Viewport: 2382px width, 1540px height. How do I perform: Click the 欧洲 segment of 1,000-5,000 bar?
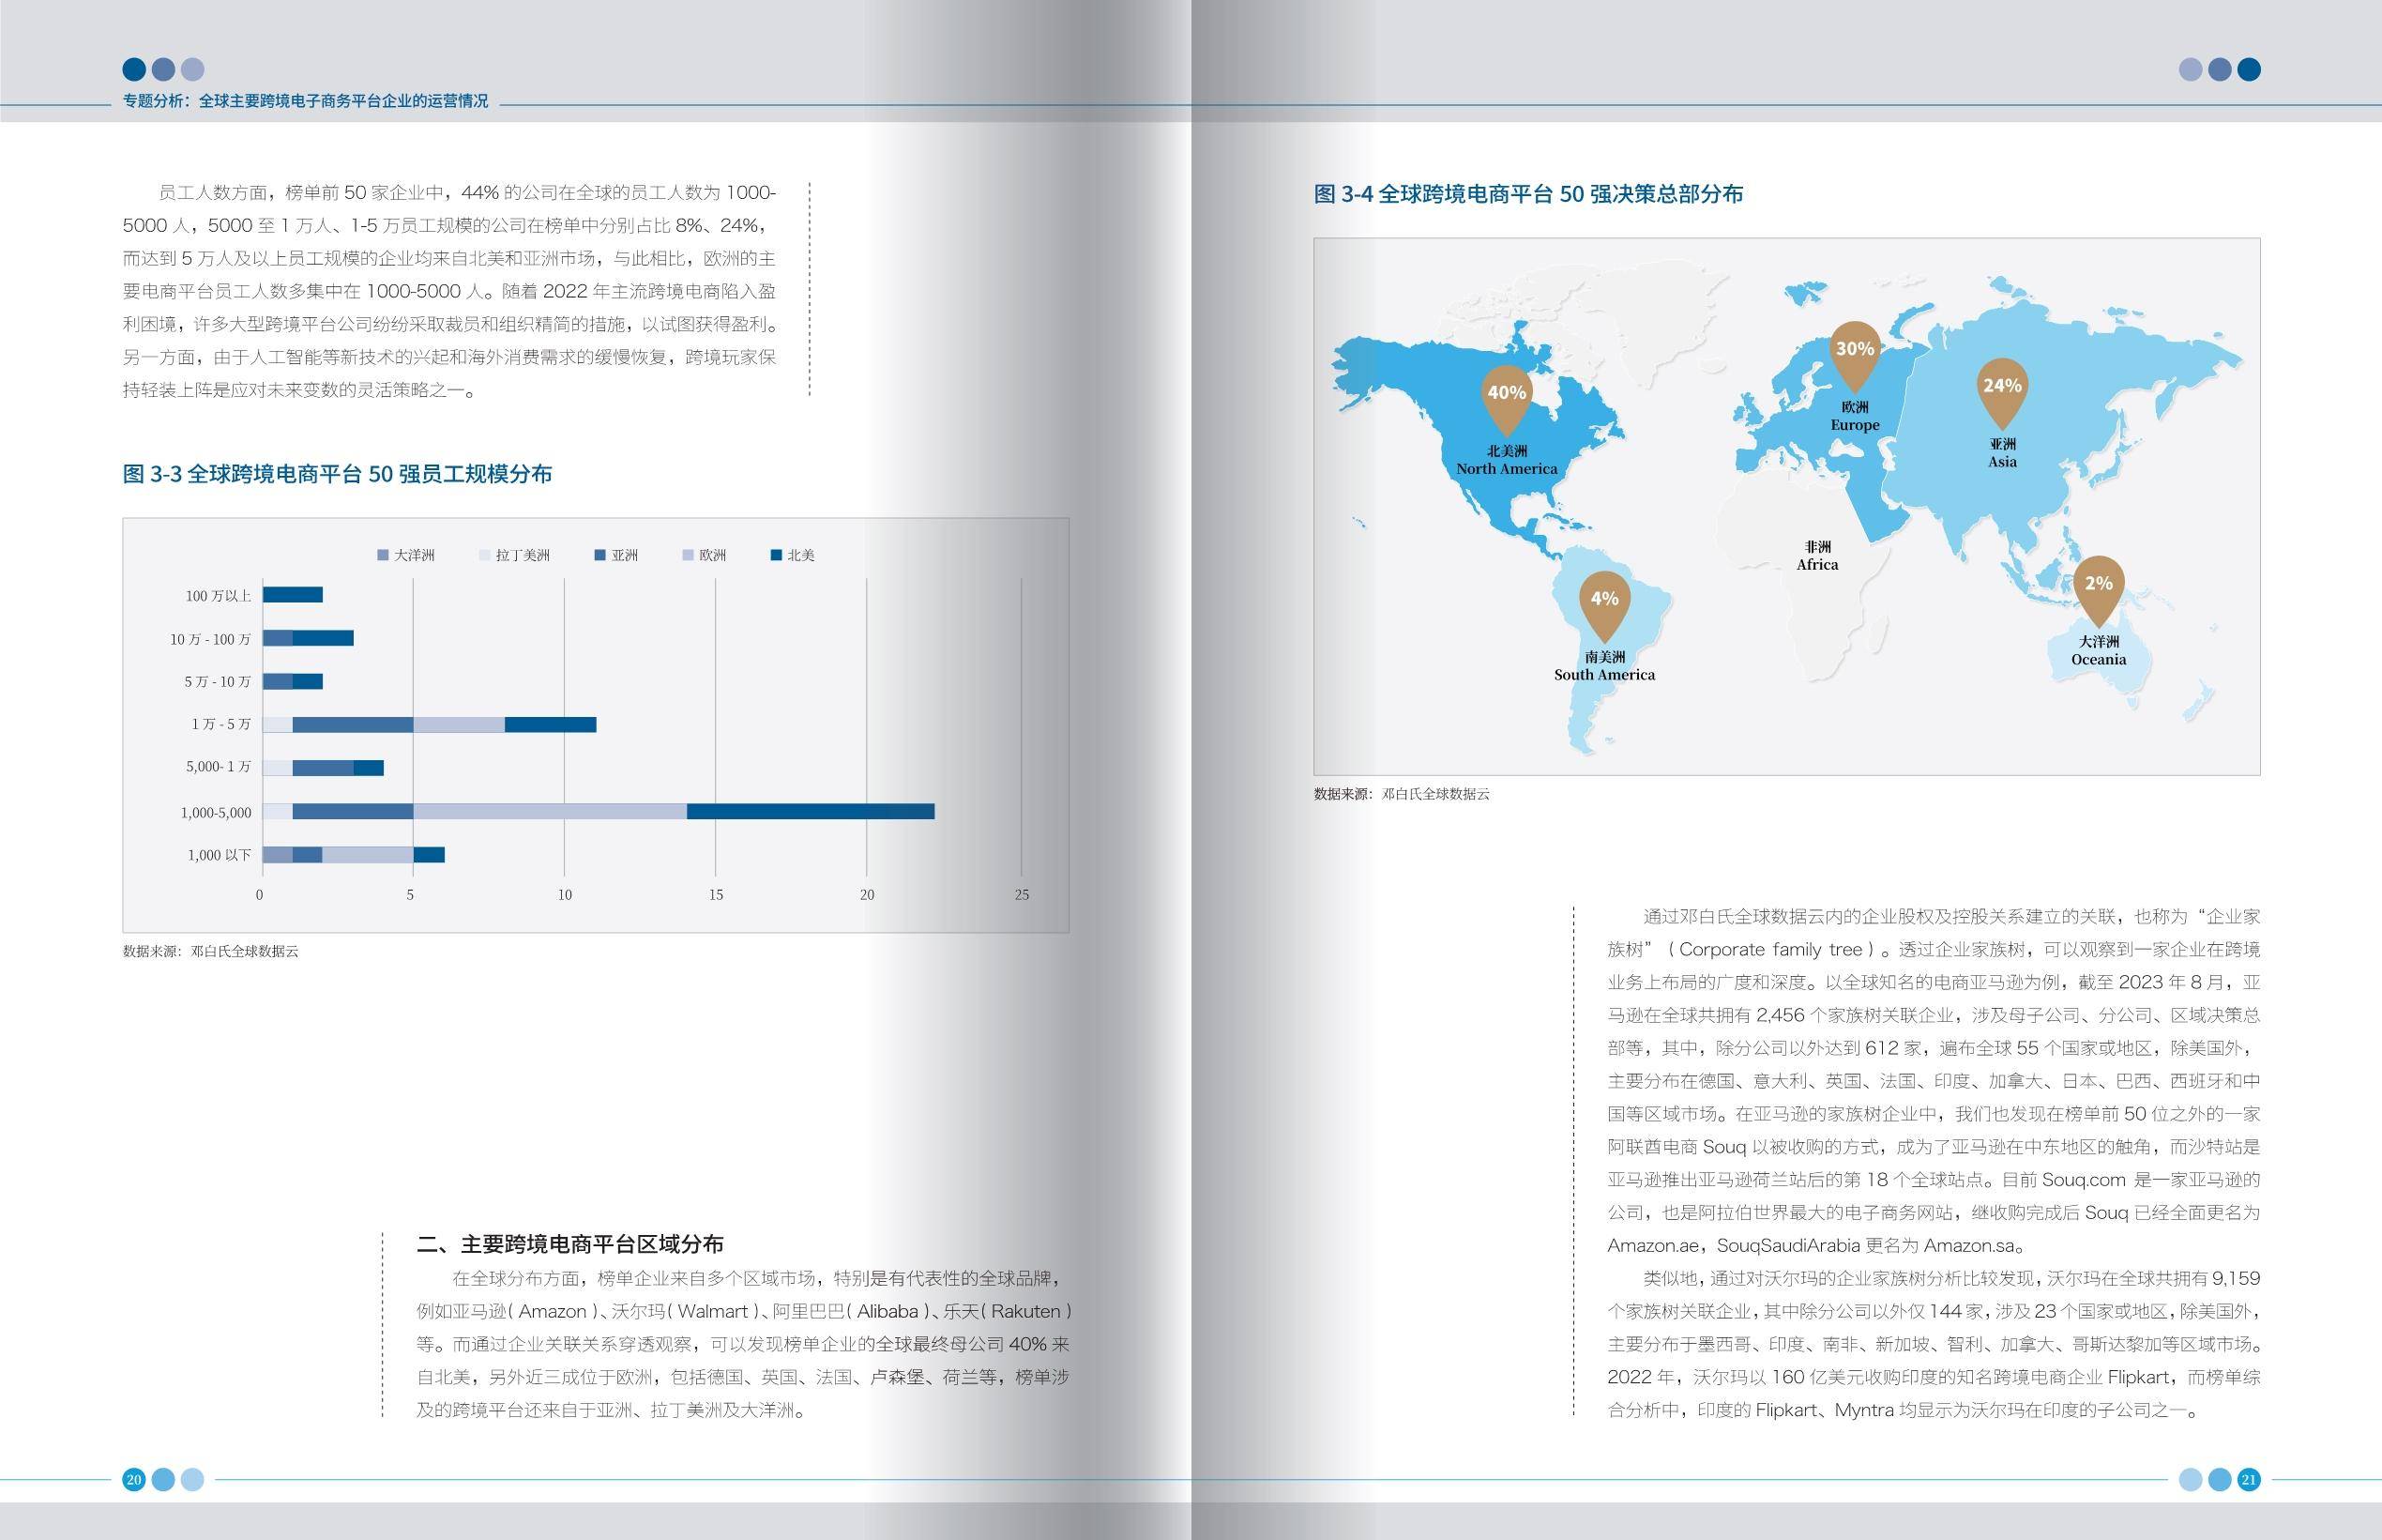pos(550,811)
